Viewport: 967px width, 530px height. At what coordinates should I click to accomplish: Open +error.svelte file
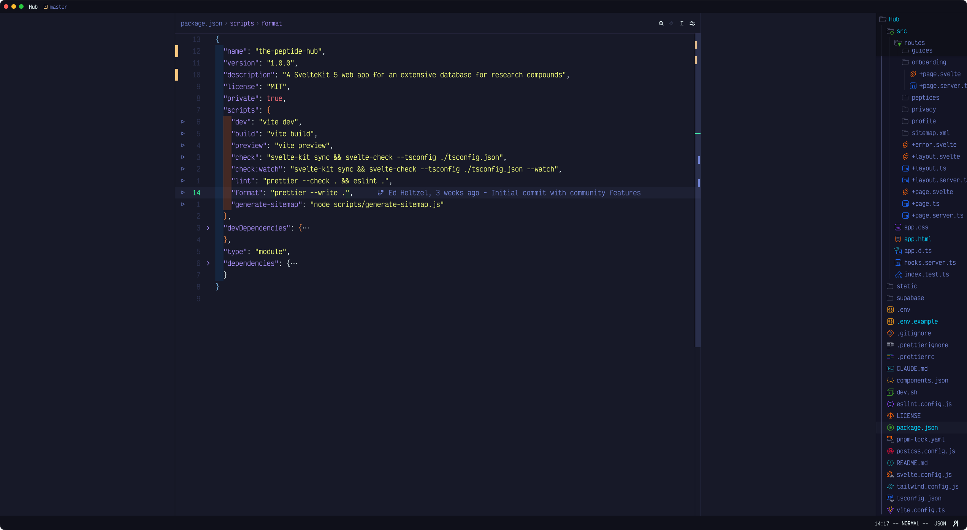click(x=929, y=145)
